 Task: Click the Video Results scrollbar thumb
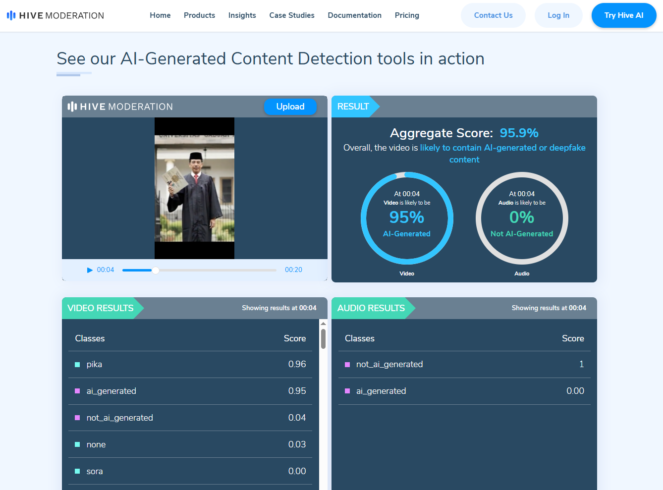click(323, 339)
